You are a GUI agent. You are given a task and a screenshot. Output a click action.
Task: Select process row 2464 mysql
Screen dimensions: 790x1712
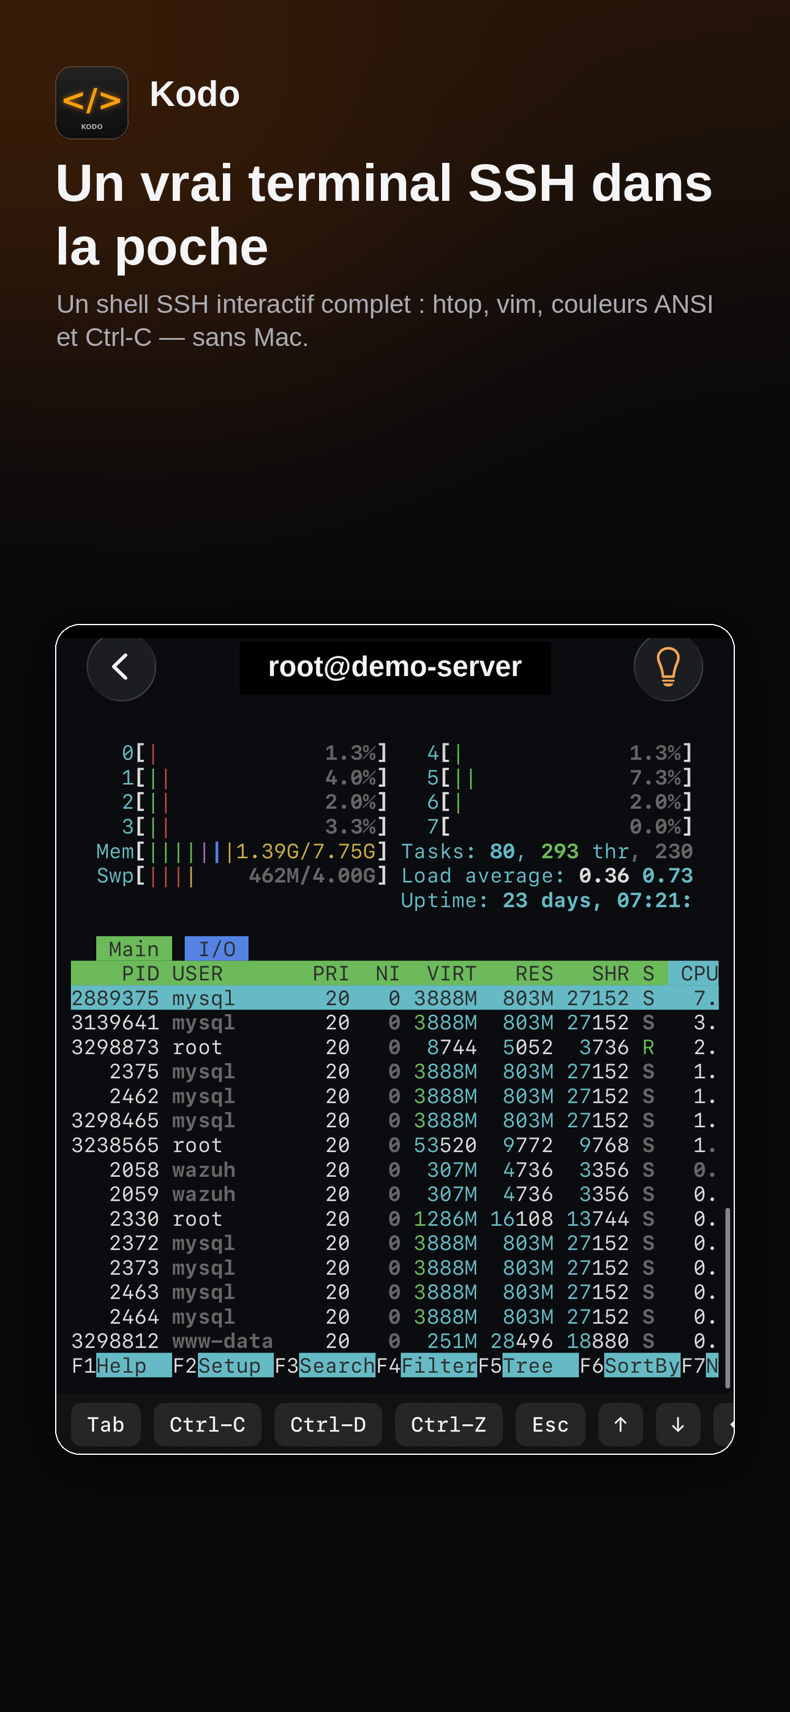coord(394,1316)
